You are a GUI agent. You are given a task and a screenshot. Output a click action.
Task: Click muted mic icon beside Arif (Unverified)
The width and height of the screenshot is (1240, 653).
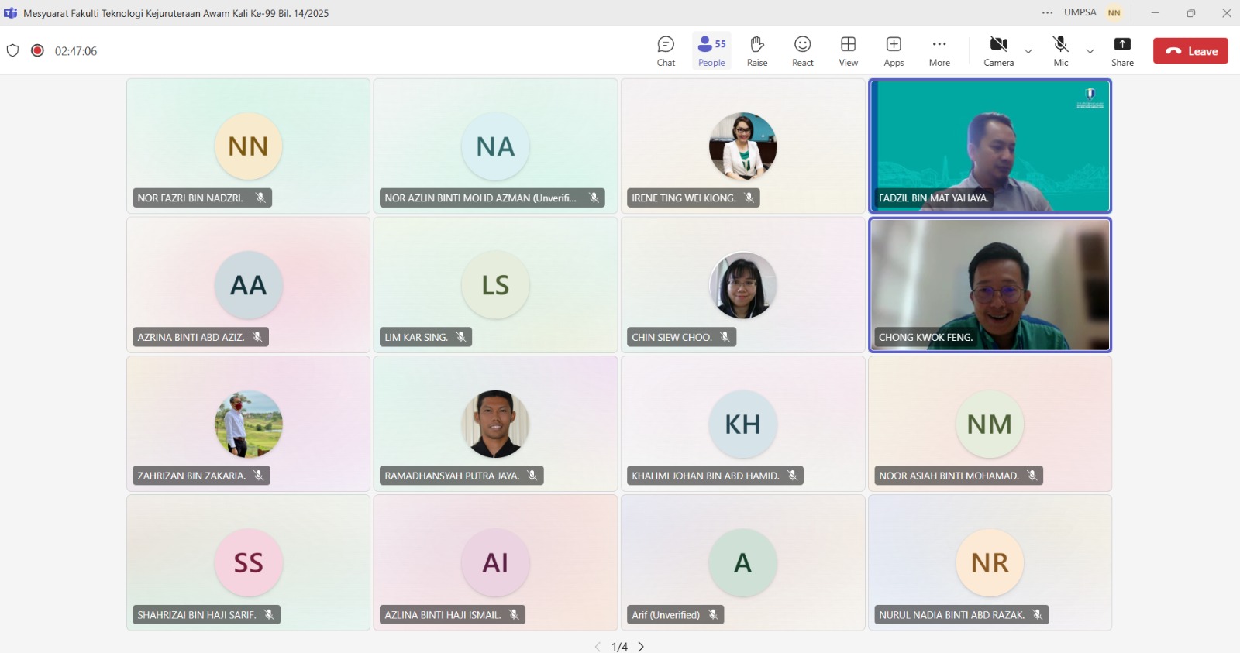coord(713,614)
